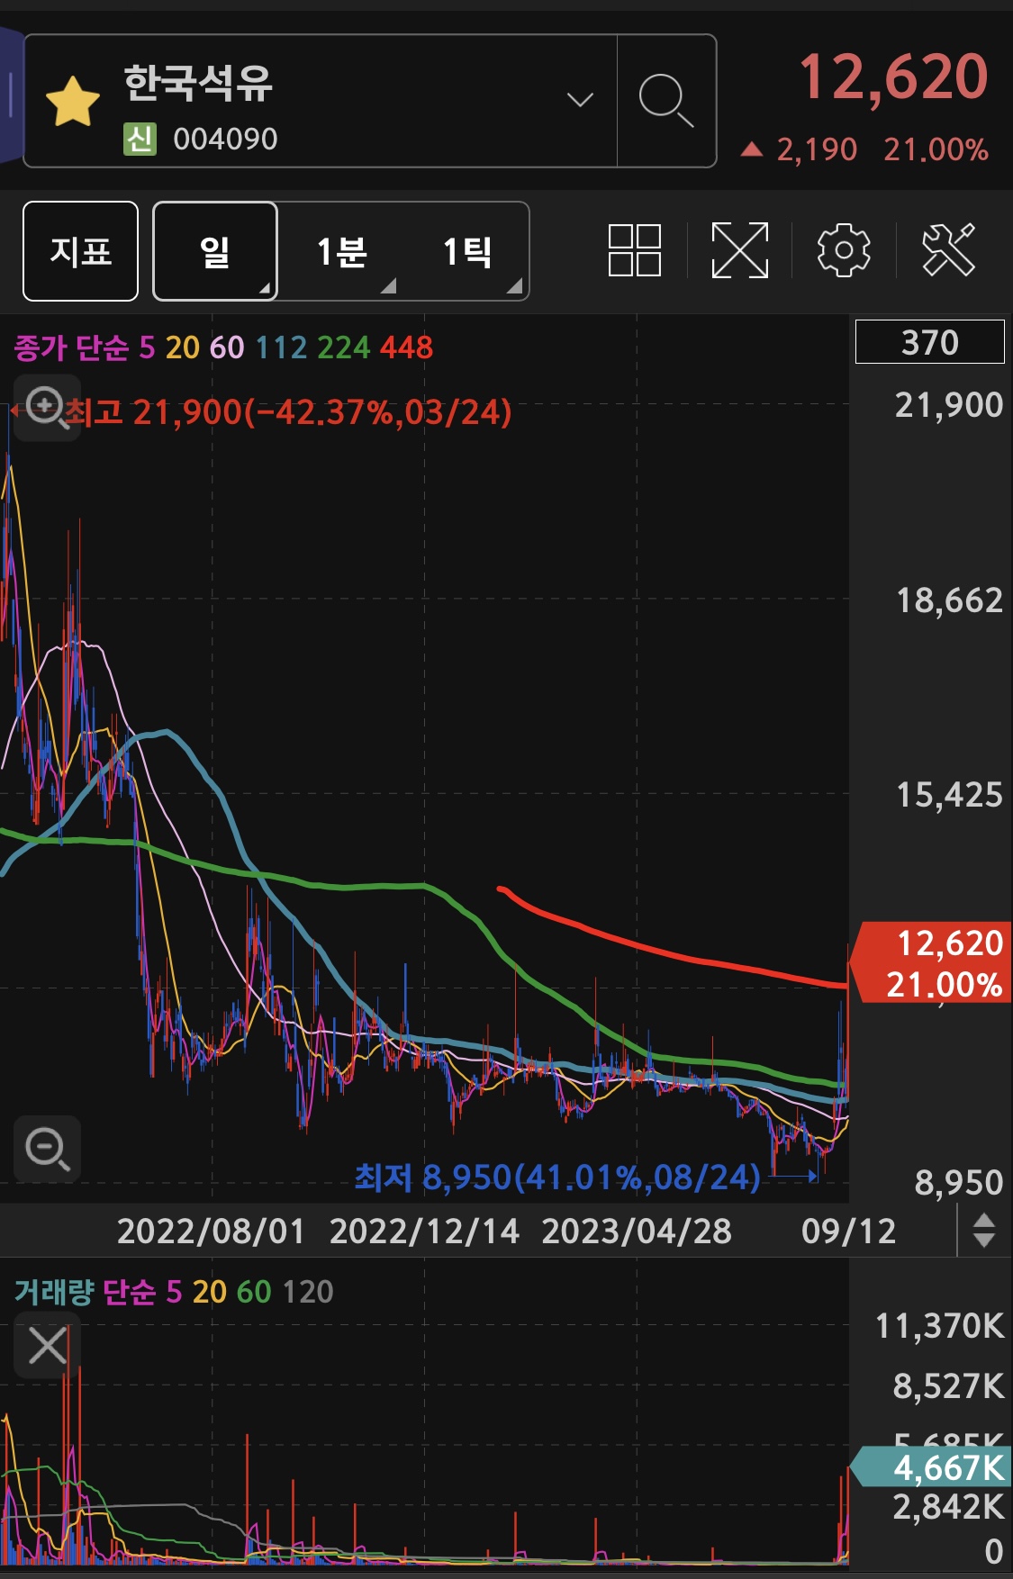Toggle the yellow favorite star for 한국석유
The width and height of the screenshot is (1013, 1579).
[72, 102]
